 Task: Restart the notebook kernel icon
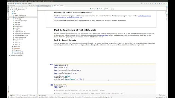click(95, 9)
